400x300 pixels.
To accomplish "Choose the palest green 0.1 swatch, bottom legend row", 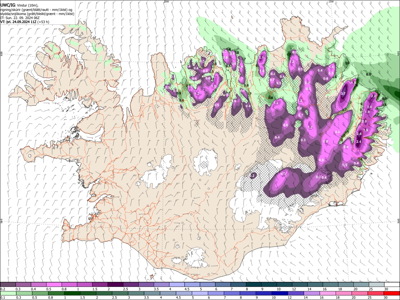I will click(8, 293).
